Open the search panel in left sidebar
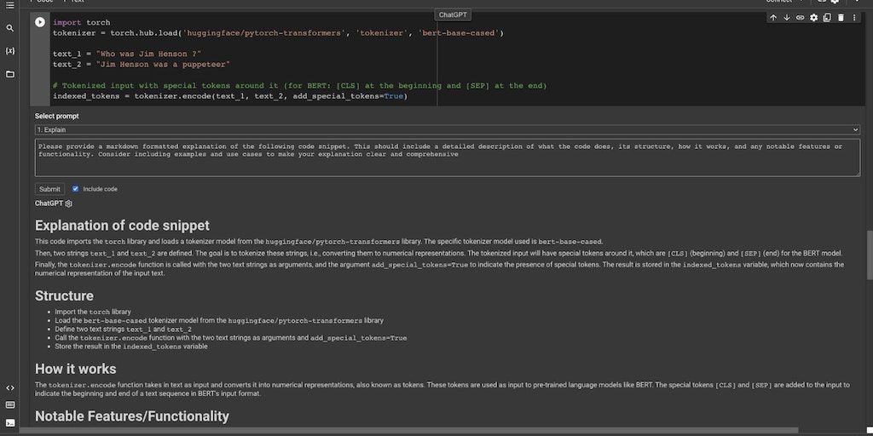873x436 pixels. pos(10,28)
